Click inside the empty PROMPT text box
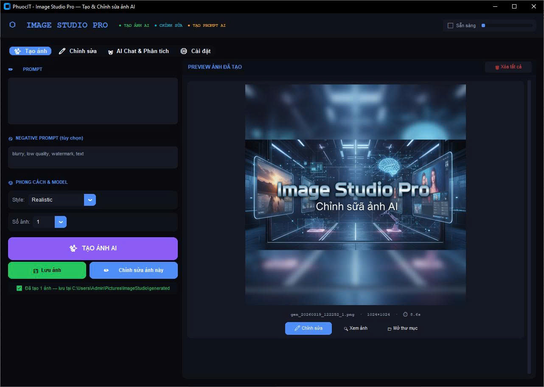The height and width of the screenshot is (387, 544). [93, 101]
